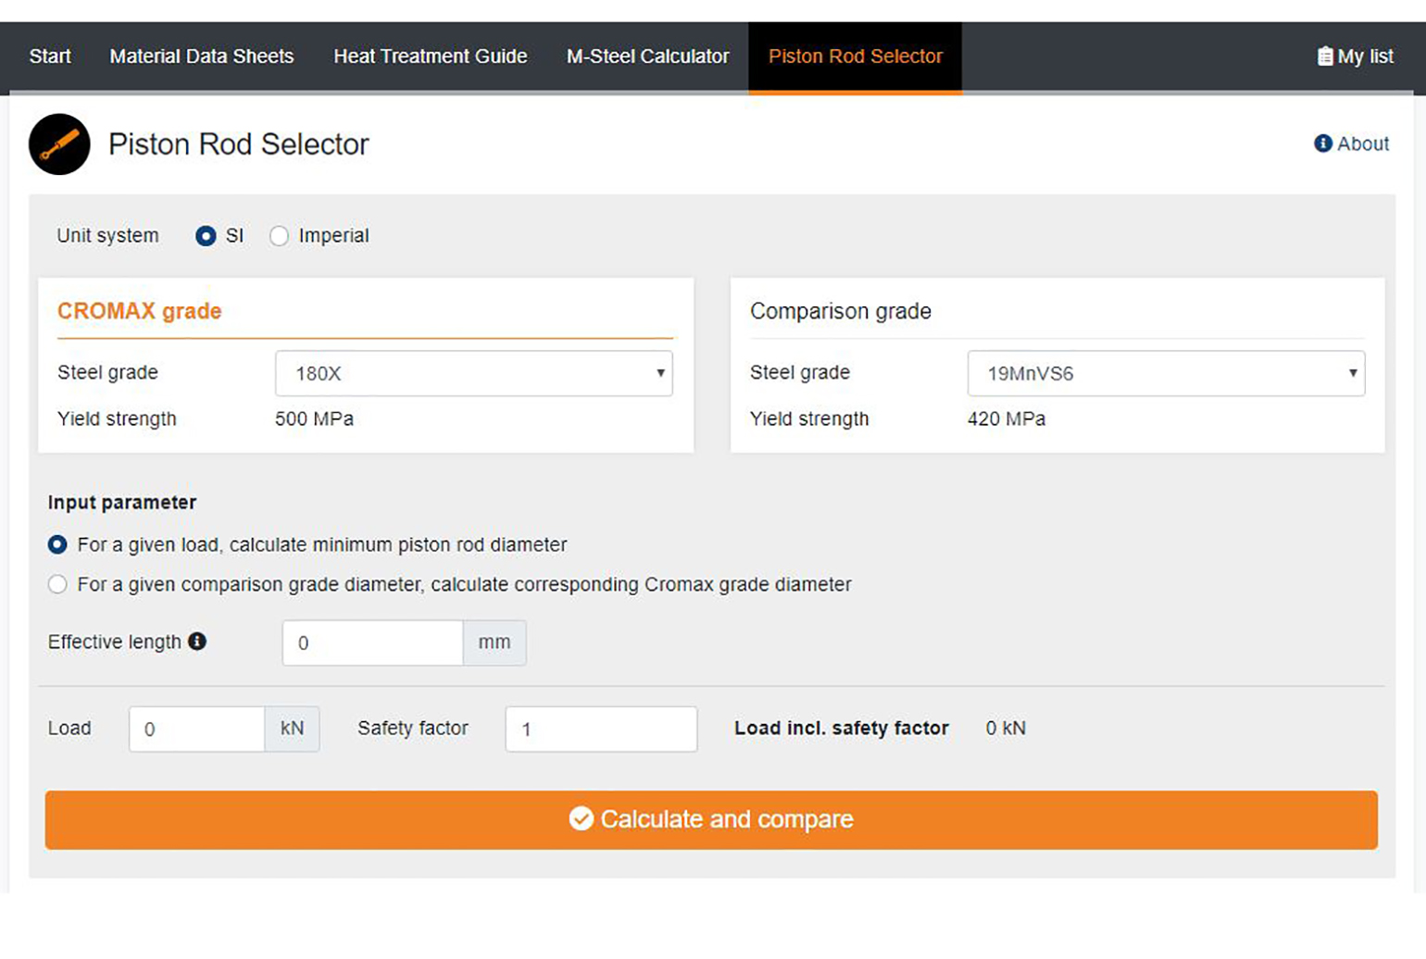Select the Piston Rod Selector tab

coord(855,56)
